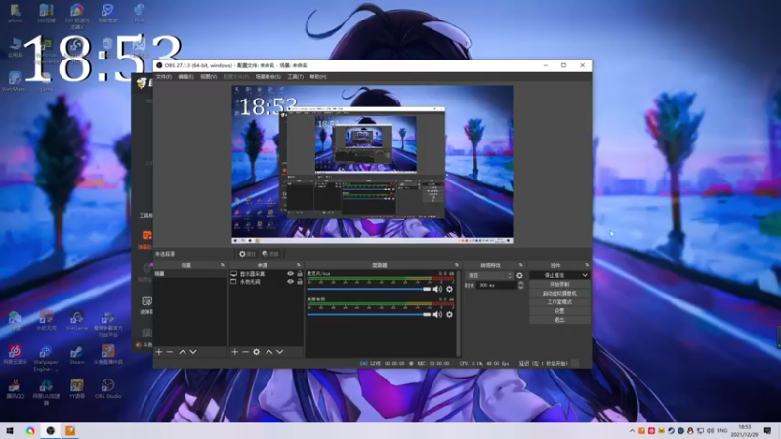The image size is (781, 439).
Task: Open the 工具(T) menu
Action: (296, 77)
